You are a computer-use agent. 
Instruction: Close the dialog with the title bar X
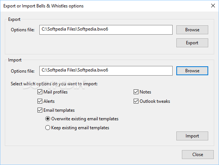213,6
